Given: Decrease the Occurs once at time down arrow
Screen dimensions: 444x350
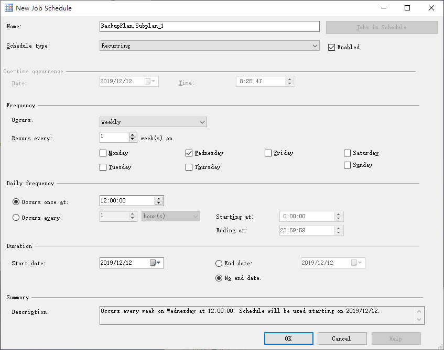Looking at the screenshot, I should (158, 202).
